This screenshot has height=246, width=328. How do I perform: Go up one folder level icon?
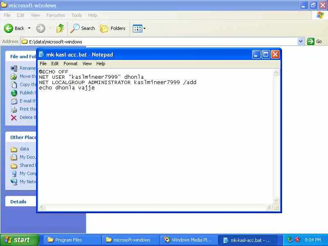60,28
